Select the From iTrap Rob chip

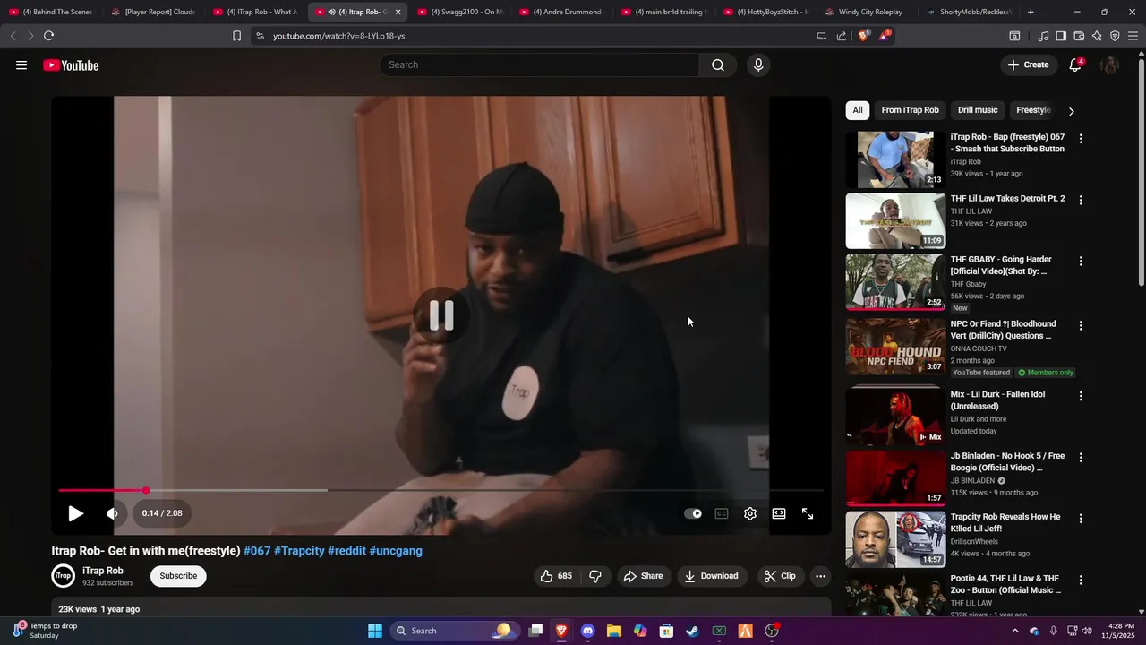910,110
